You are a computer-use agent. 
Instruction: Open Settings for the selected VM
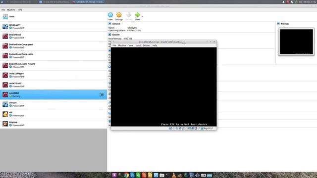[119, 16]
